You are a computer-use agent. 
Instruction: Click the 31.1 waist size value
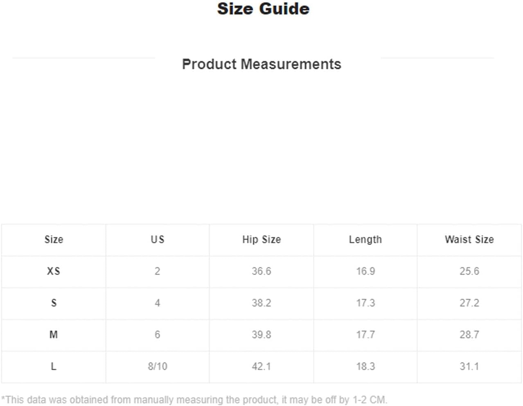[x=469, y=366]
